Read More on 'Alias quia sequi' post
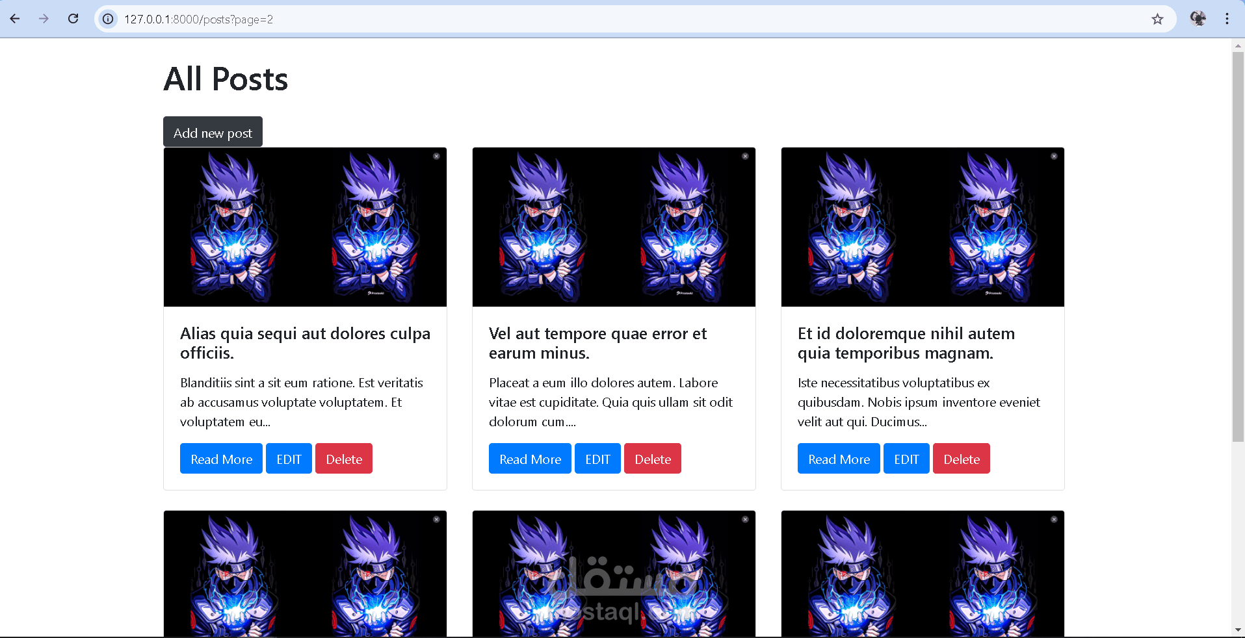Image resolution: width=1245 pixels, height=638 pixels. 221,459
